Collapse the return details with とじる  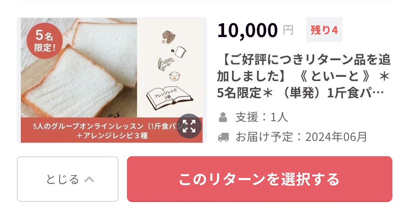68,179
